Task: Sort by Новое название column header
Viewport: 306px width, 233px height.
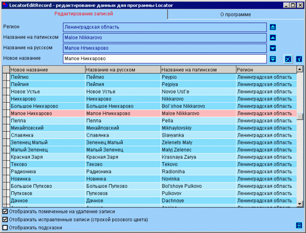Action: click(48, 70)
